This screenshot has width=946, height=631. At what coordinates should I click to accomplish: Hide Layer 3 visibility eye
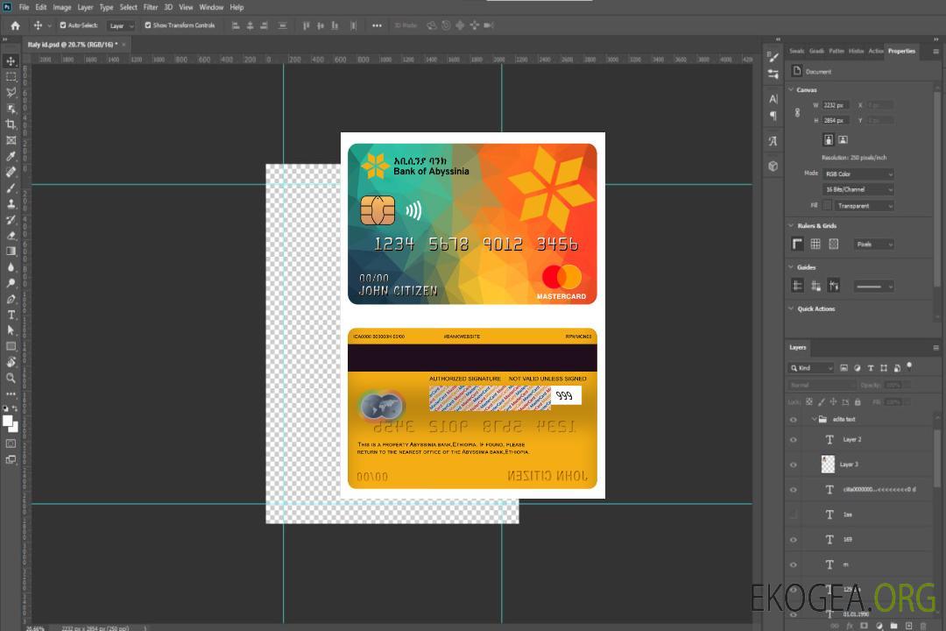point(794,464)
